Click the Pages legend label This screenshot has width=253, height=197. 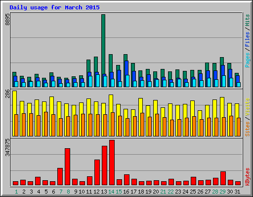tap(248, 60)
